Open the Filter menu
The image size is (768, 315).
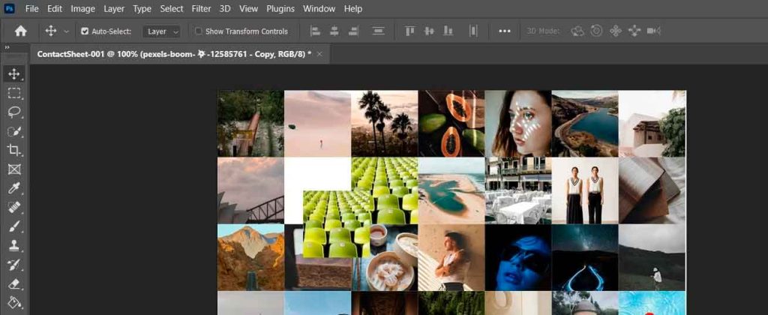(x=201, y=9)
